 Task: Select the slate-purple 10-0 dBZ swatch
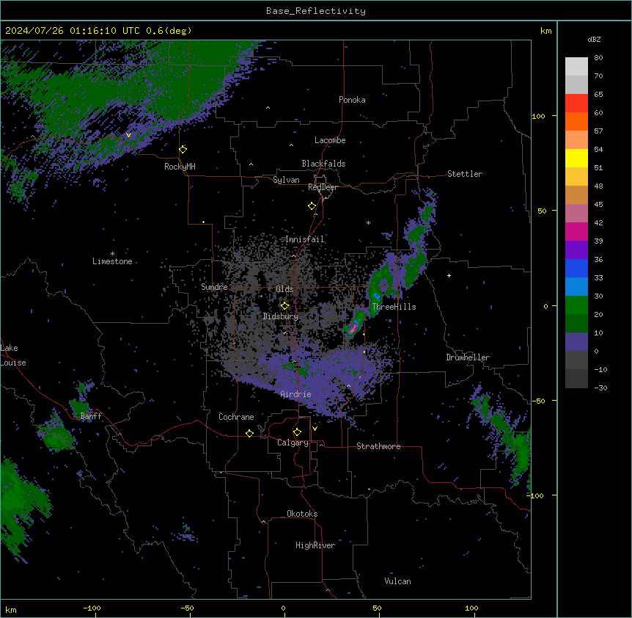(x=576, y=342)
